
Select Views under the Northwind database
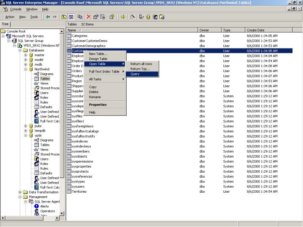click(44, 84)
